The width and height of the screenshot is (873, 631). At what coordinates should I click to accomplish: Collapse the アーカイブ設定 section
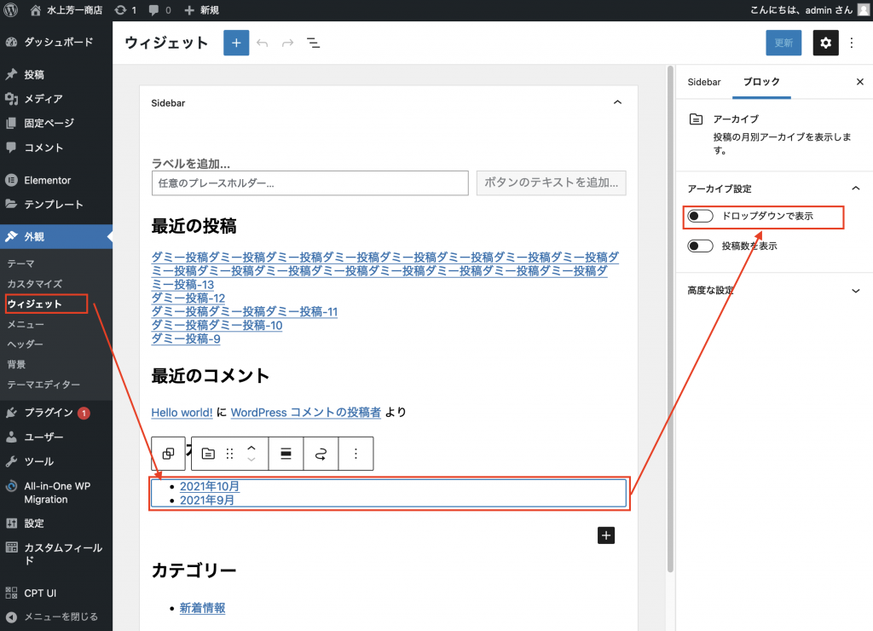(856, 188)
